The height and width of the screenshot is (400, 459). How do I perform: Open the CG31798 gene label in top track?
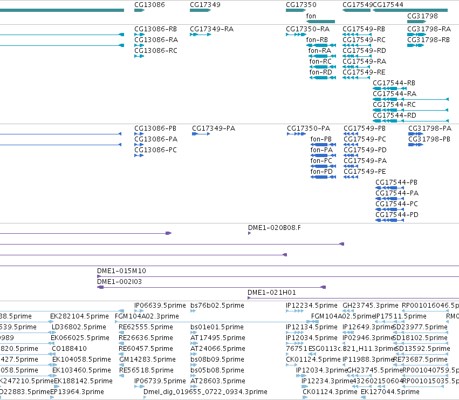(x=422, y=16)
